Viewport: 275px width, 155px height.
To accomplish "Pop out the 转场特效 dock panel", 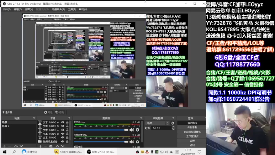I will (173, 118).
